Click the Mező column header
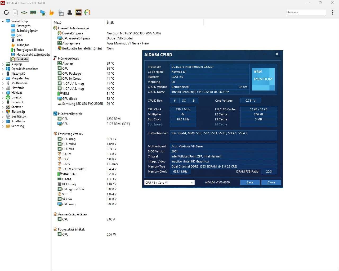339x271 pixels. click(79, 22)
